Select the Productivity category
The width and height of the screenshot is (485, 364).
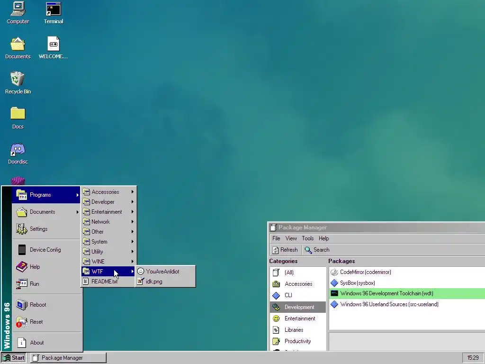(297, 341)
